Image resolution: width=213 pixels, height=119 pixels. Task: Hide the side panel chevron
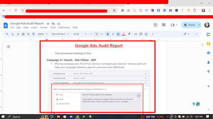click(208, 110)
